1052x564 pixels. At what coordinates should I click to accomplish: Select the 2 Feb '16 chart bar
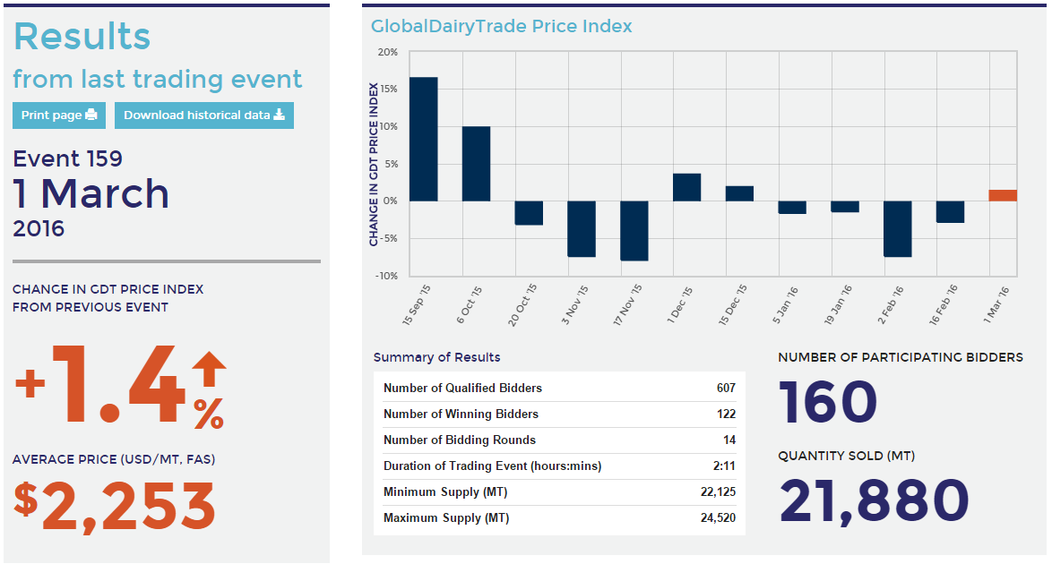897,229
